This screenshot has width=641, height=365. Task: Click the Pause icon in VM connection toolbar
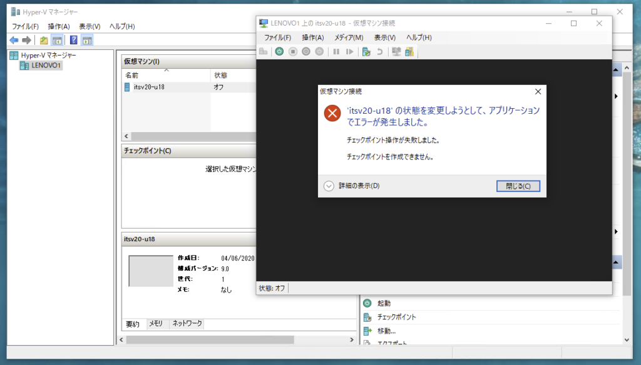tap(336, 52)
